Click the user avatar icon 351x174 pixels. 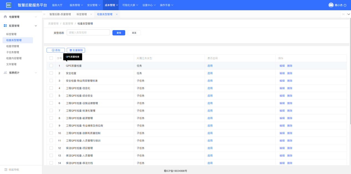click(x=331, y=5)
